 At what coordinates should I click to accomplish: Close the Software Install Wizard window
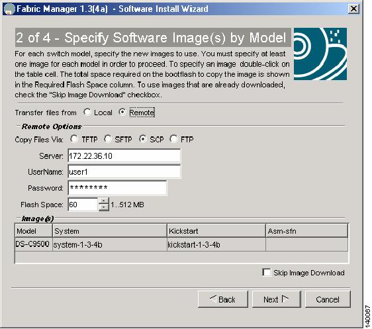coord(353,9)
